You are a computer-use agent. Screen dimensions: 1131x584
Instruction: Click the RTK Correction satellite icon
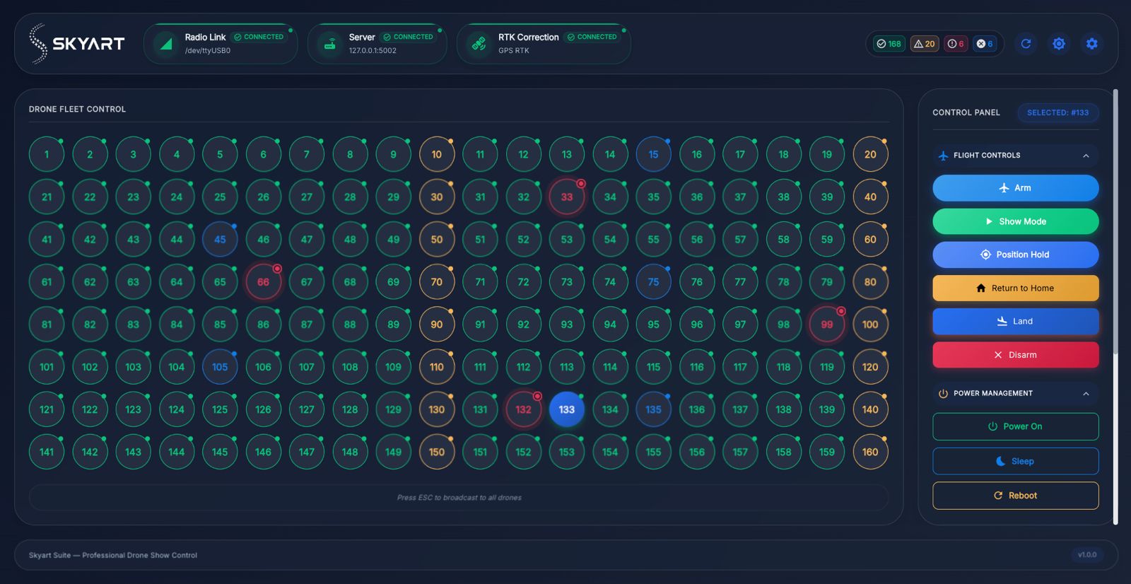pos(479,44)
